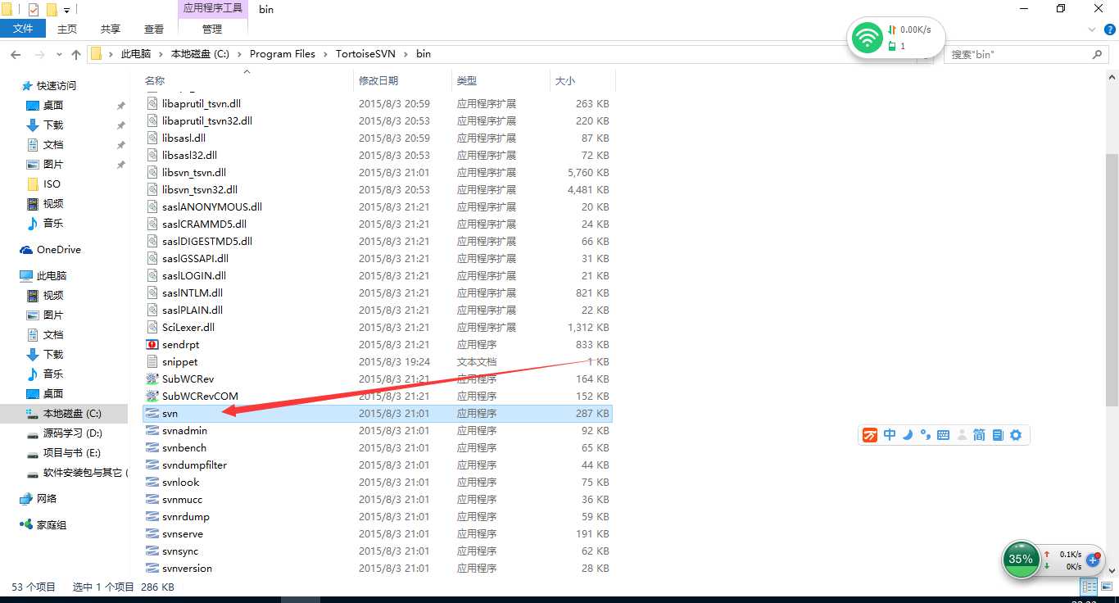Viewport: 1119px width, 603px height.
Task: Select 快速访问 in the navigation pane
Action: tap(57, 85)
